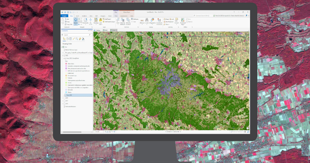Open the Coordinate Conversion tool
This screenshot has height=163, width=310.
click(x=159, y=21)
